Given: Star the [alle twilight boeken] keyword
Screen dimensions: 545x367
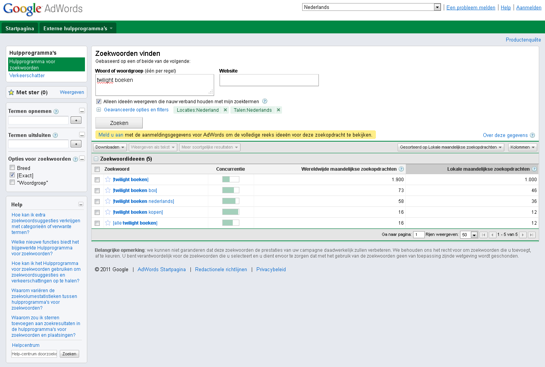Looking at the screenshot, I should [108, 223].
